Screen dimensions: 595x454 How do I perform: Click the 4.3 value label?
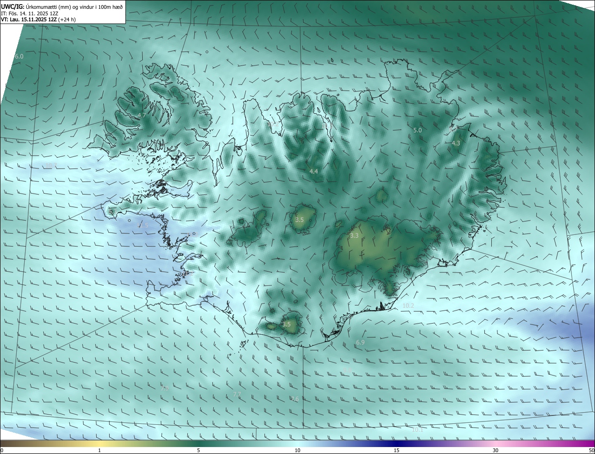point(456,143)
